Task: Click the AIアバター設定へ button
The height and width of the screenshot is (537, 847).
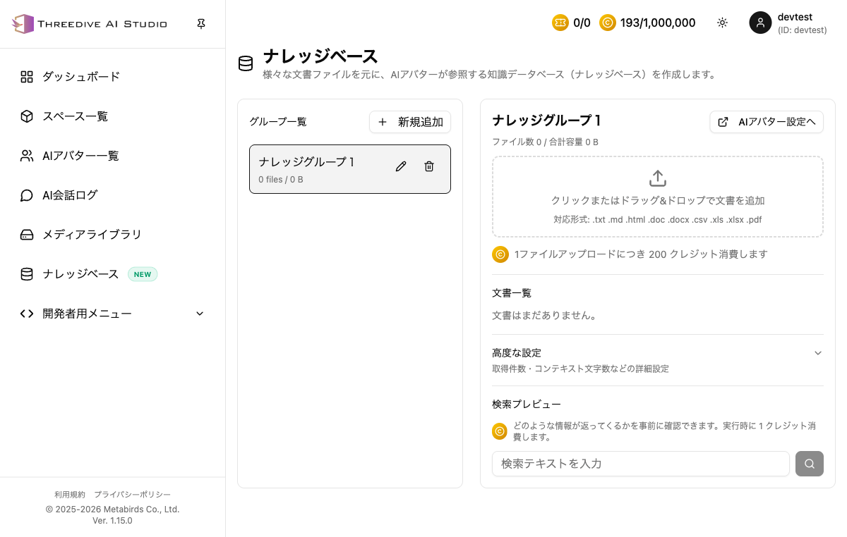Action: click(767, 122)
